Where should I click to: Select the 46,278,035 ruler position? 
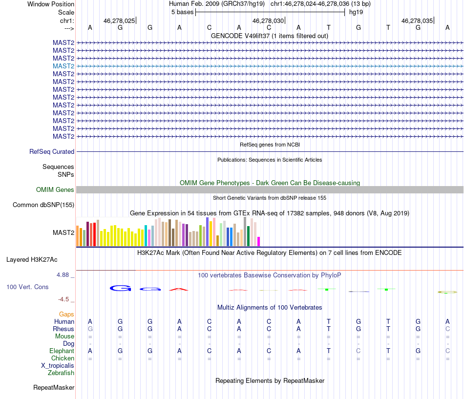tap(417, 21)
